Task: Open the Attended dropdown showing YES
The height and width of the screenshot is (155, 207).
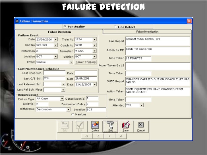Action: 142,105
